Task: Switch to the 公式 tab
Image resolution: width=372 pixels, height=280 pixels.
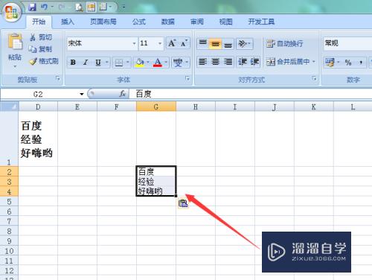Action: coord(139,22)
